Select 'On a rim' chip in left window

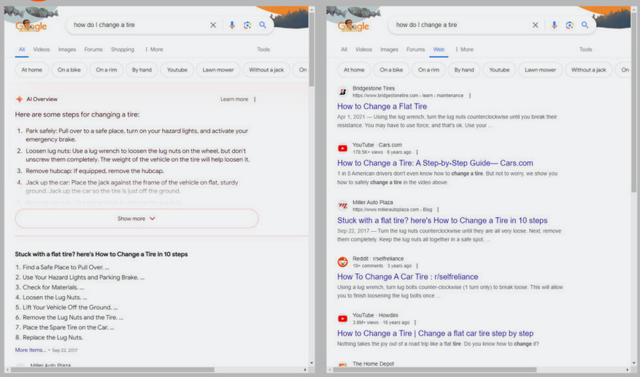coord(106,70)
